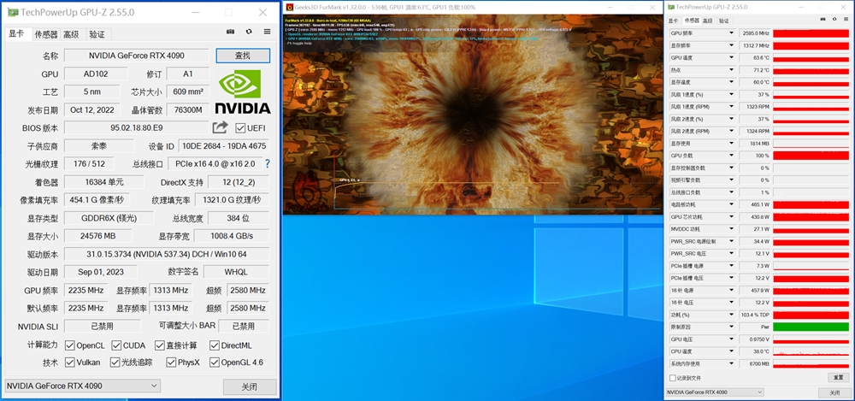Switch to 显卡 tab in left GPU-Z window
Screen dimensions: 855x401
pyautogui.click(x=16, y=34)
